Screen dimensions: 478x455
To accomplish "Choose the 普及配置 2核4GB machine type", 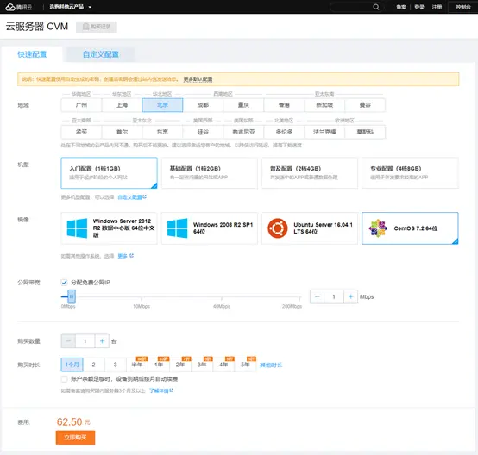I will click(x=310, y=172).
